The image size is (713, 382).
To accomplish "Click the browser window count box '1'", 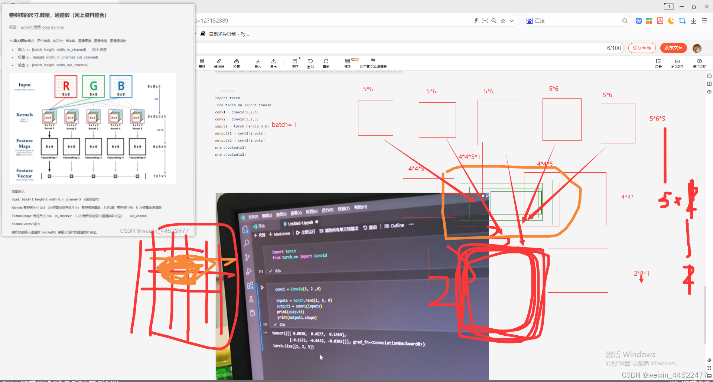I will [669, 6].
